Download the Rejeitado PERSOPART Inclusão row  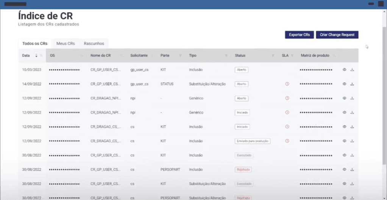[352, 169]
